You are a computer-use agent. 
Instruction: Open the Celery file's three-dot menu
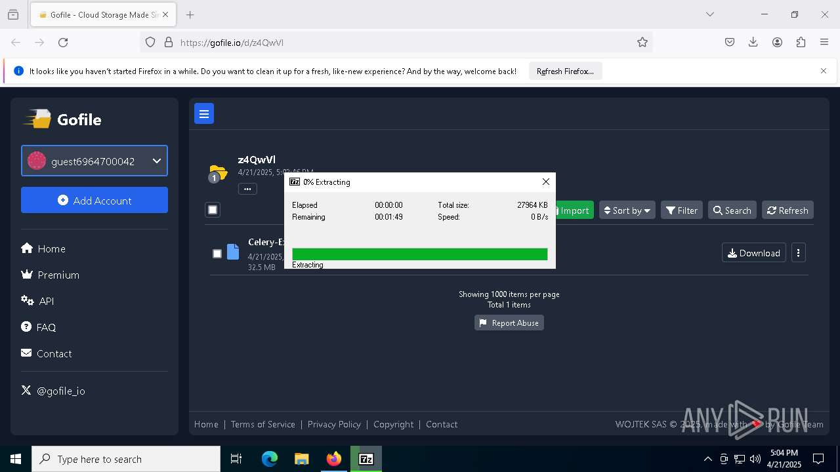(x=798, y=253)
